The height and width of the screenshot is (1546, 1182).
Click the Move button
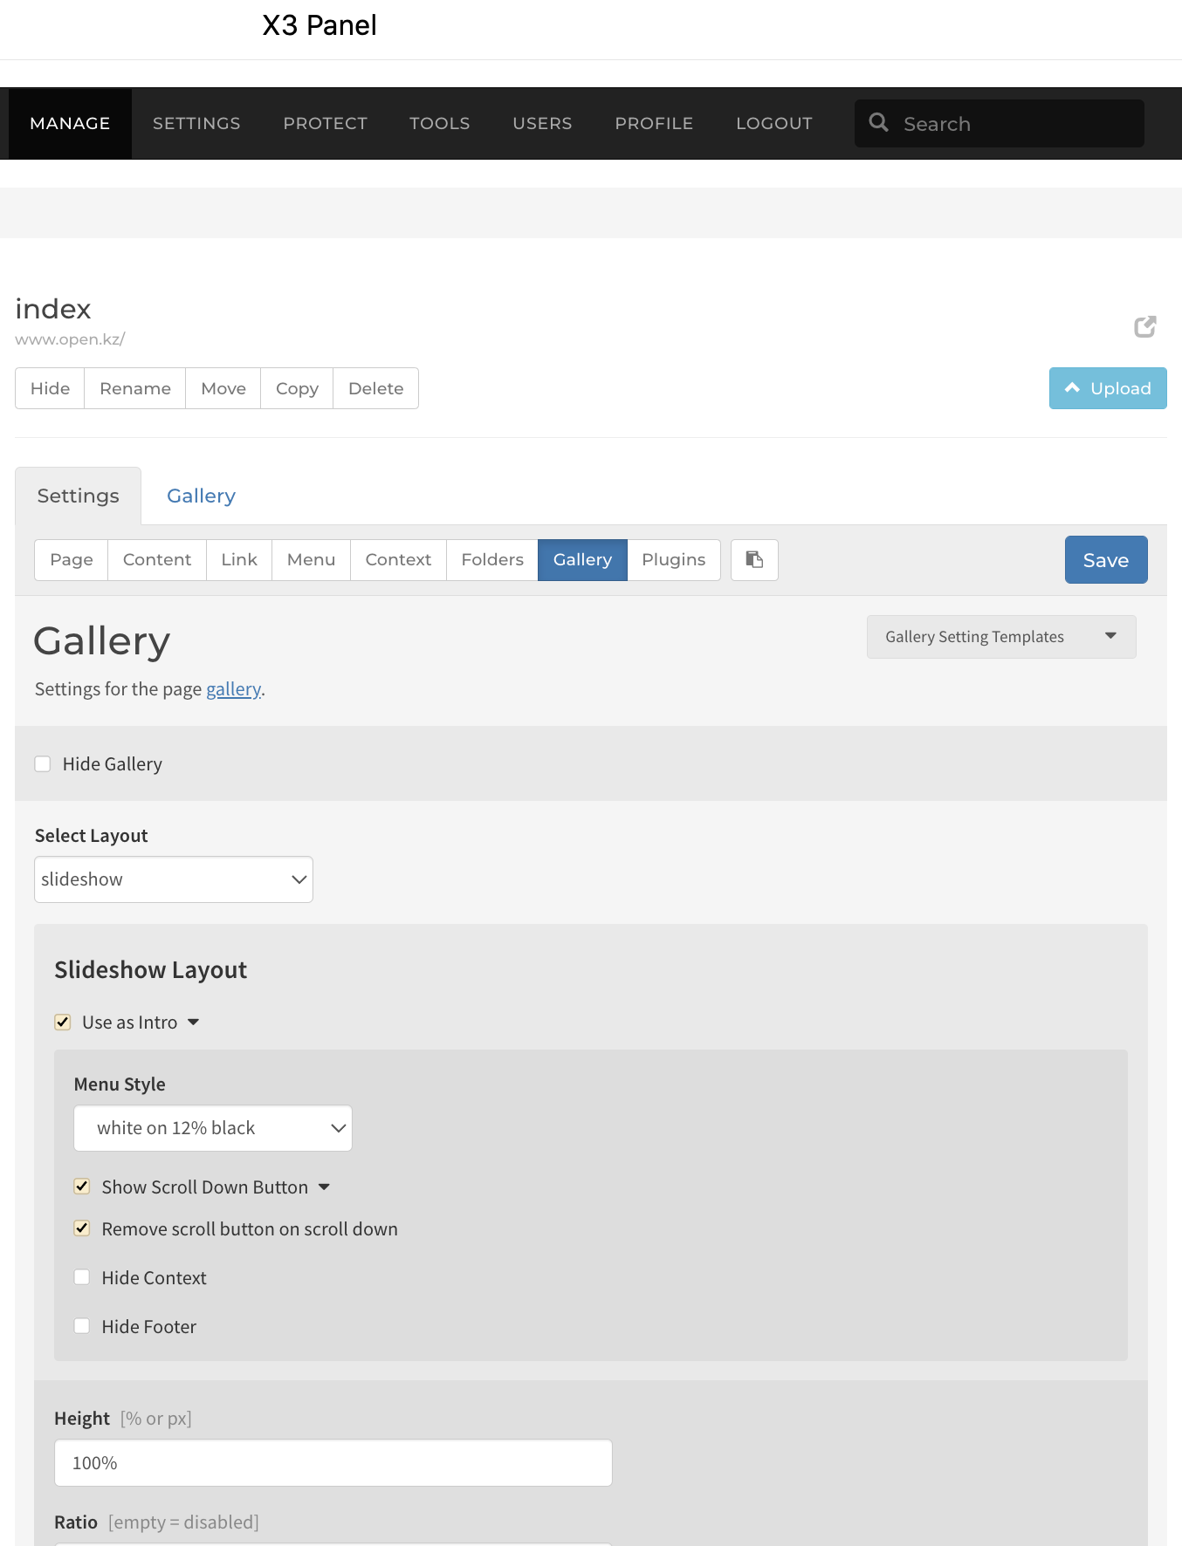click(223, 388)
